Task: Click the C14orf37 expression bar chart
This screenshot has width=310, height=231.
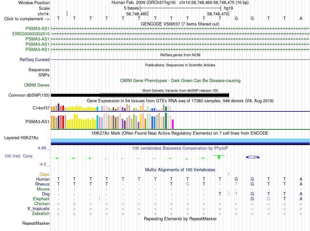Action: click(x=112, y=107)
